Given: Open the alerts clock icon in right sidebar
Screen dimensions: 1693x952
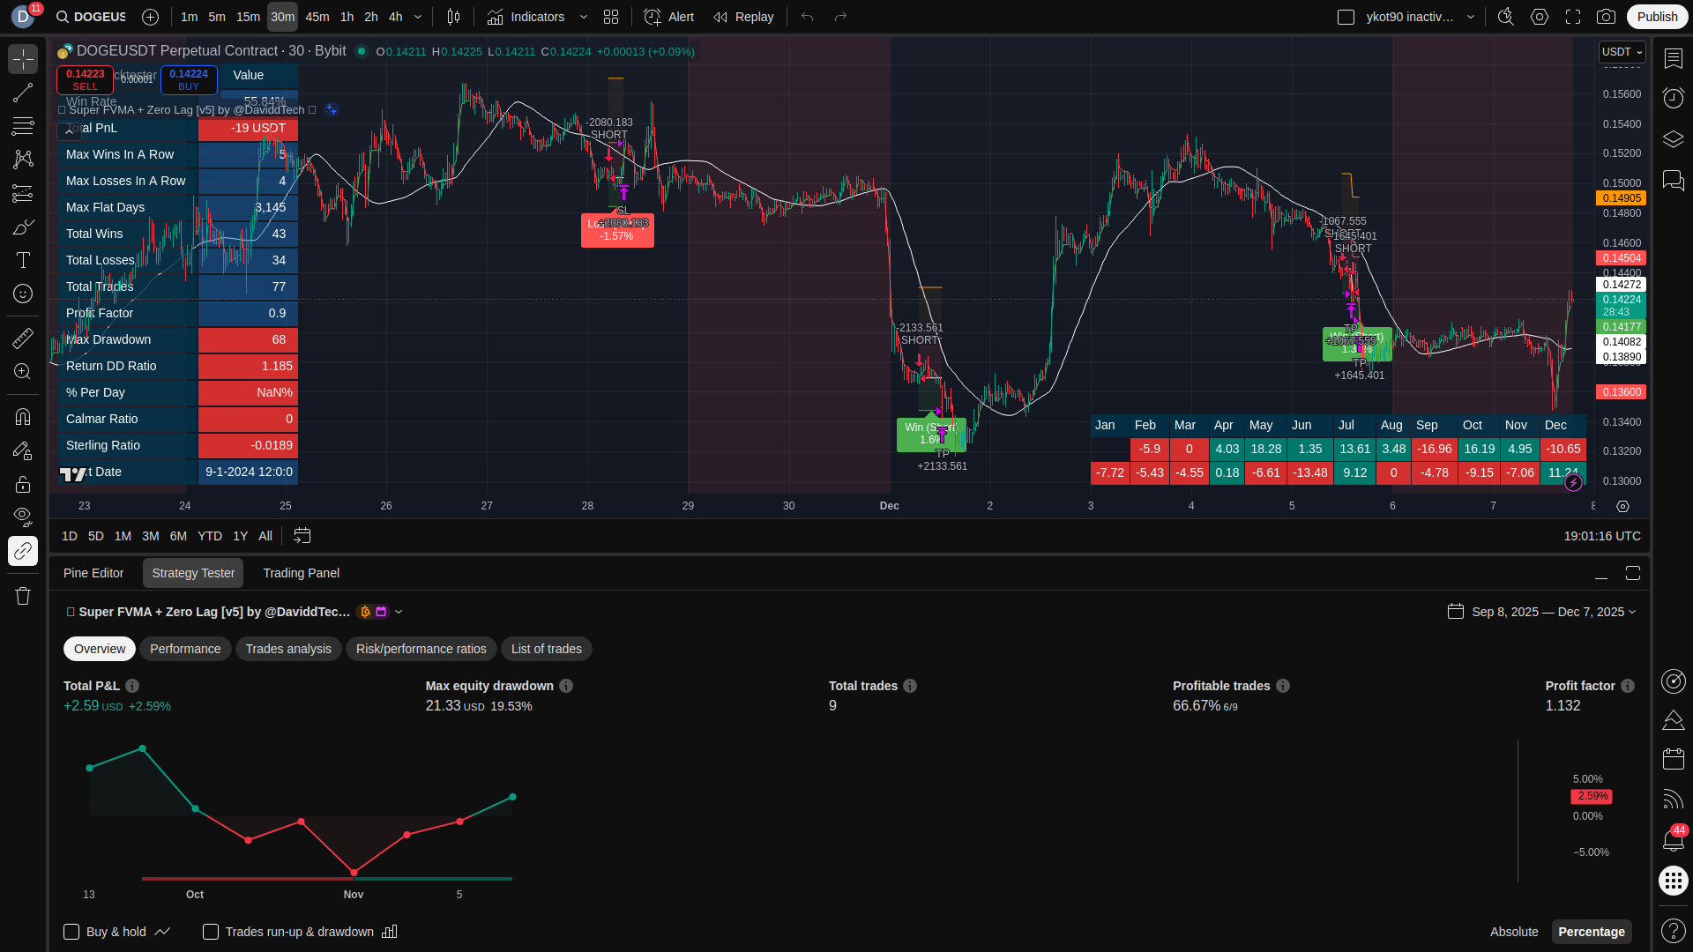Looking at the screenshot, I should point(1673,98).
